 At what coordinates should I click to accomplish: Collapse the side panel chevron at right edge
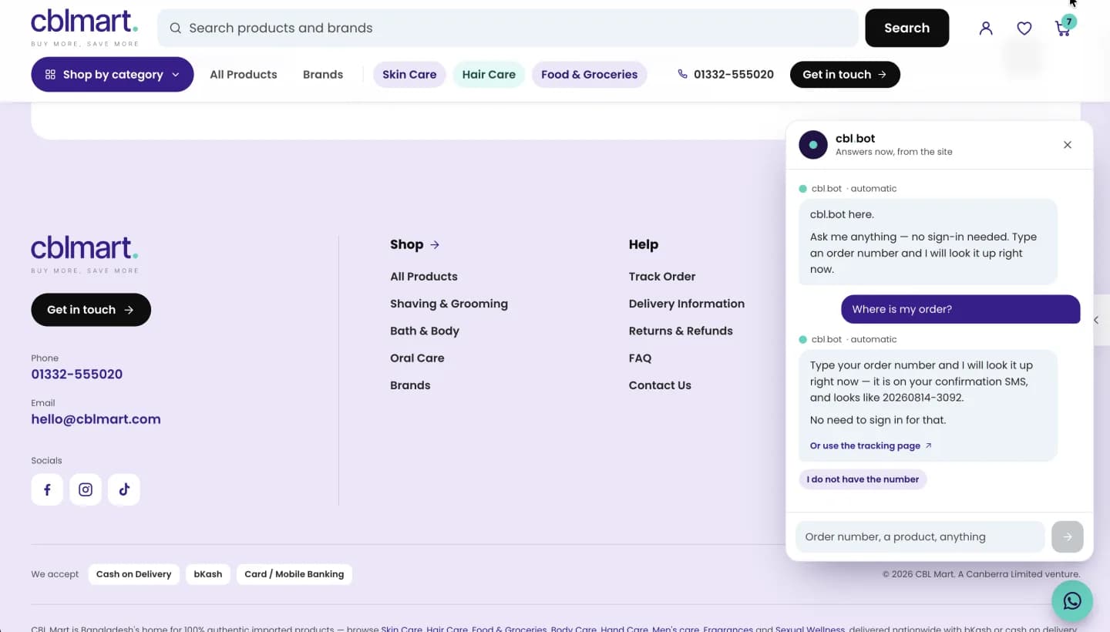1096,320
